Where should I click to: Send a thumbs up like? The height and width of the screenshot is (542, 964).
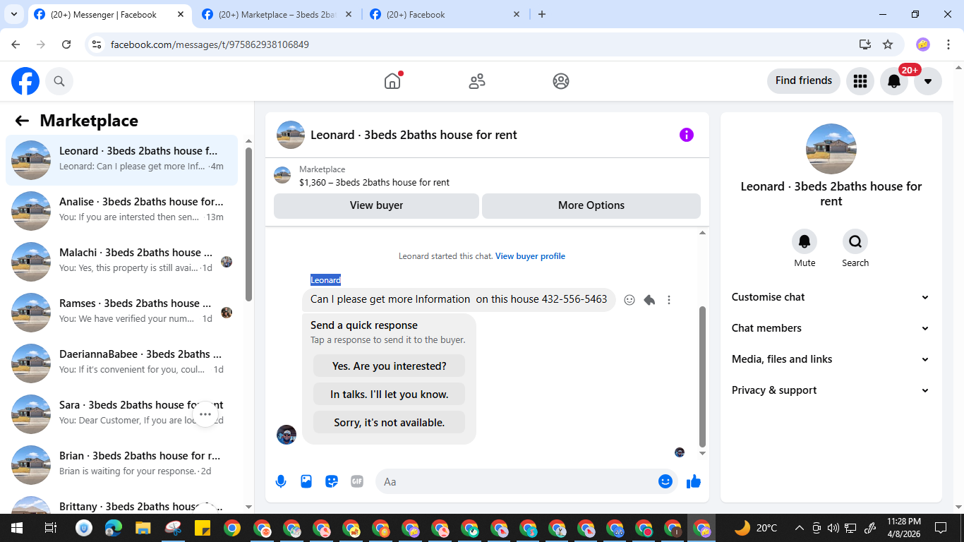pos(694,481)
